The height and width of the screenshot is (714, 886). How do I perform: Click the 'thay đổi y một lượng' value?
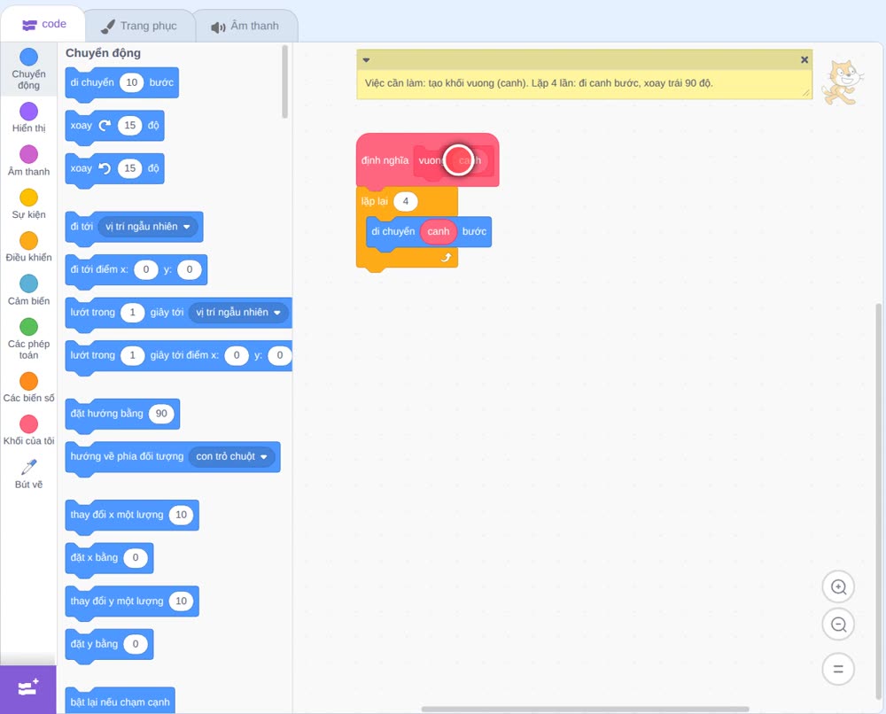[x=181, y=601]
